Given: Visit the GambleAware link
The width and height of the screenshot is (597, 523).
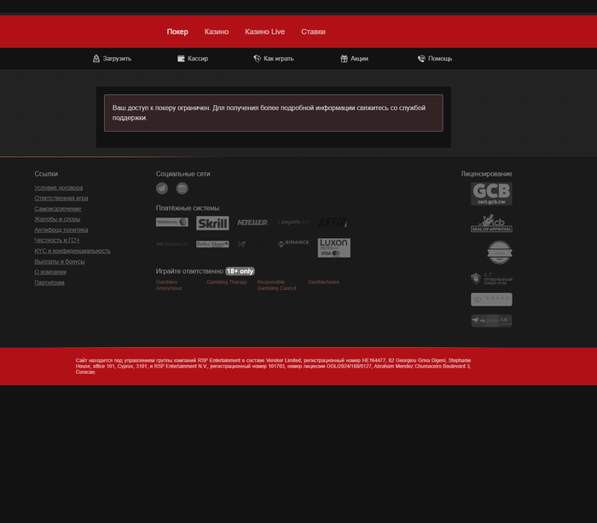Looking at the screenshot, I should [x=323, y=282].
